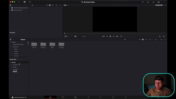Open media storage options three-dot menu

click(x=61, y=5)
